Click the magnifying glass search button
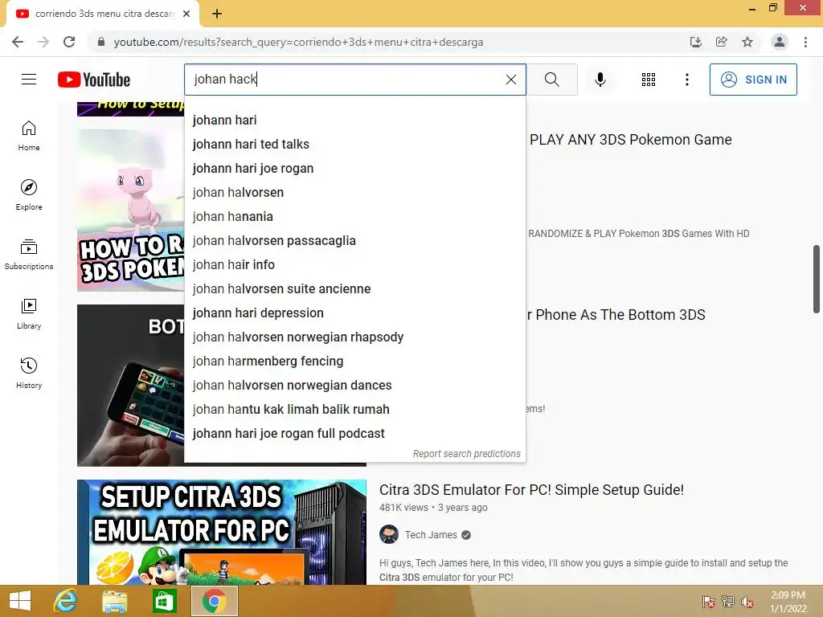This screenshot has height=617, width=823. [x=551, y=80]
